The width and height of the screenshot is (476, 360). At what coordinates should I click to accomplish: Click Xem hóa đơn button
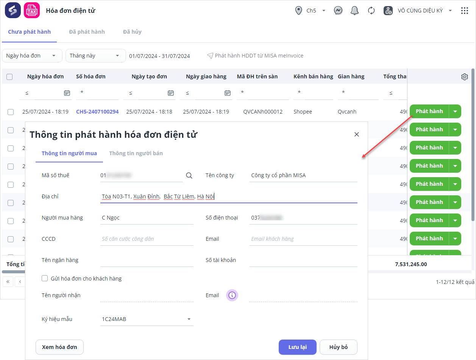pyautogui.click(x=59, y=347)
